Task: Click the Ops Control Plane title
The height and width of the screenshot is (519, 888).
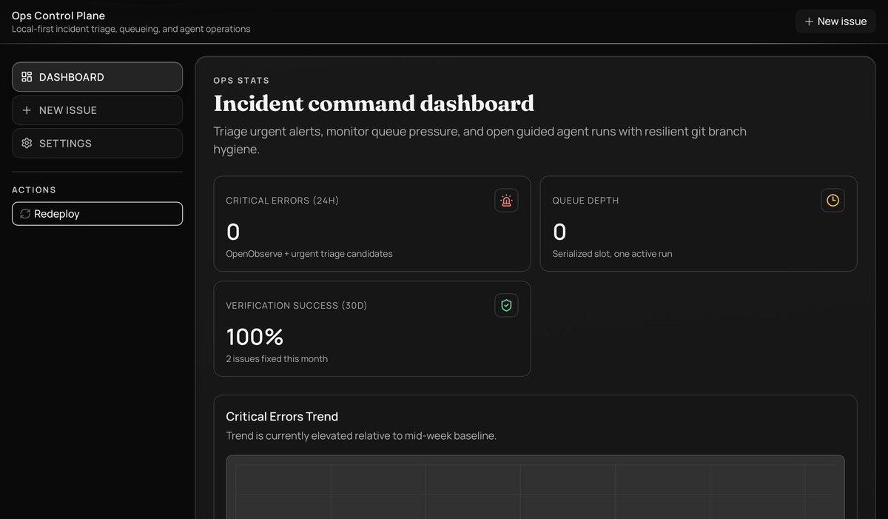Action: pos(58,16)
